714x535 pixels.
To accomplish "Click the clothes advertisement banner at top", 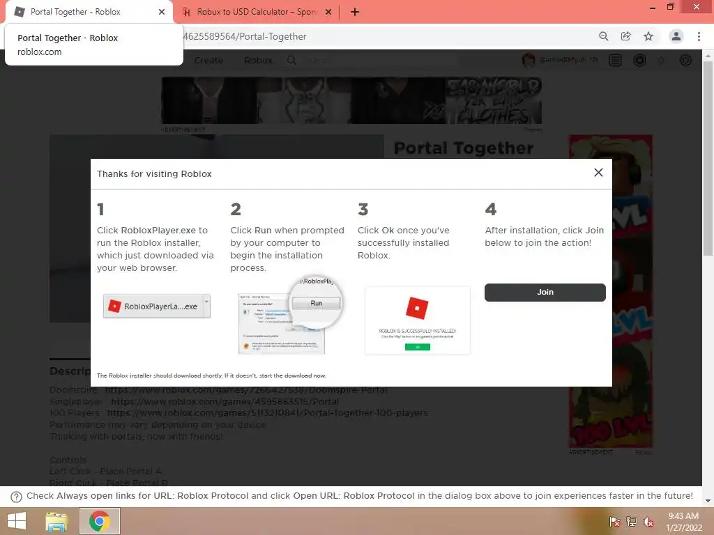I will (x=351, y=100).
